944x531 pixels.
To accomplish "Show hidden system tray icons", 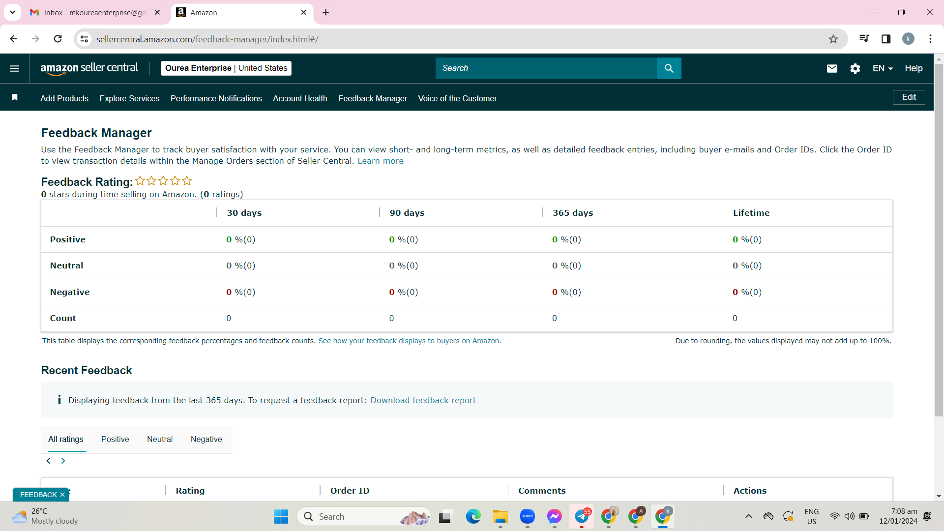I will click(x=748, y=516).
